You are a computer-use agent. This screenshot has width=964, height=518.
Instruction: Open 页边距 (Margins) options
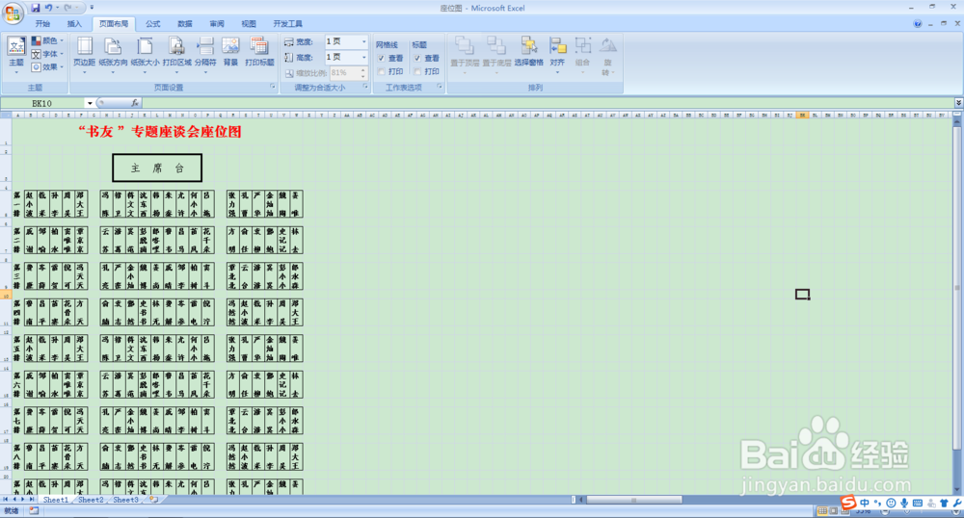(84, 55)
